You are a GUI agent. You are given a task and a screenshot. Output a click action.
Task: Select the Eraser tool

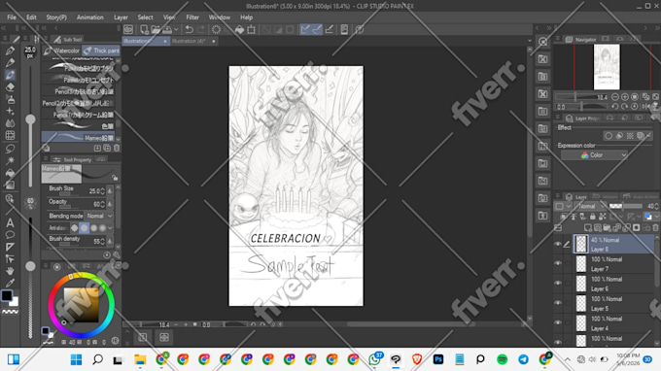(10, 87)
